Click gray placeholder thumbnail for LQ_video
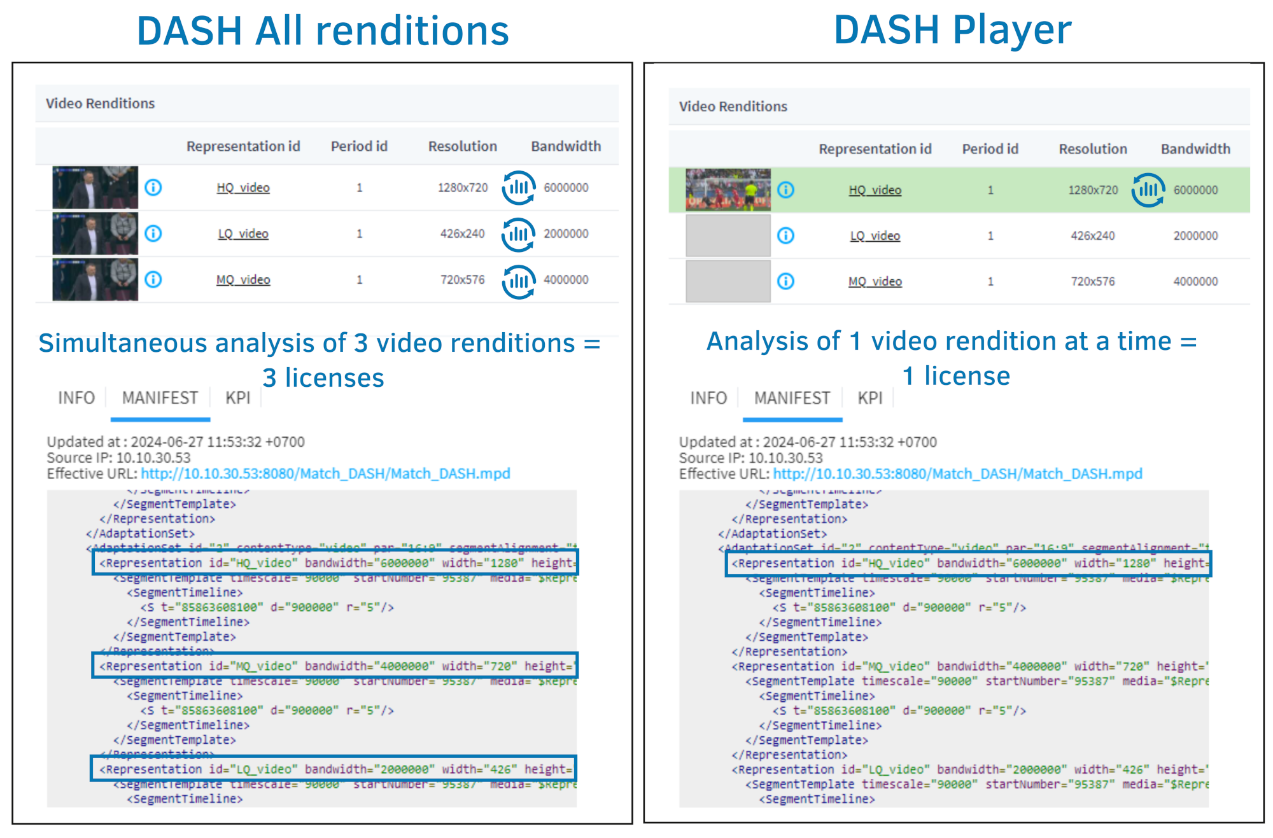The width and height of the screenshot is (1273, 838). (x=728, y=235)
